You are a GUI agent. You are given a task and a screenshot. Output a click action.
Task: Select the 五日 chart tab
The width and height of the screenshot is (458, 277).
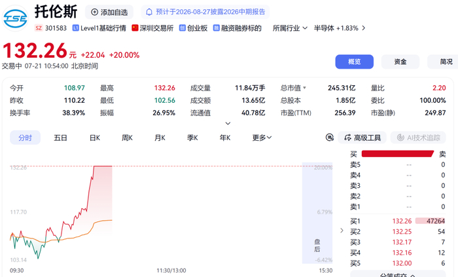[60, 138]
